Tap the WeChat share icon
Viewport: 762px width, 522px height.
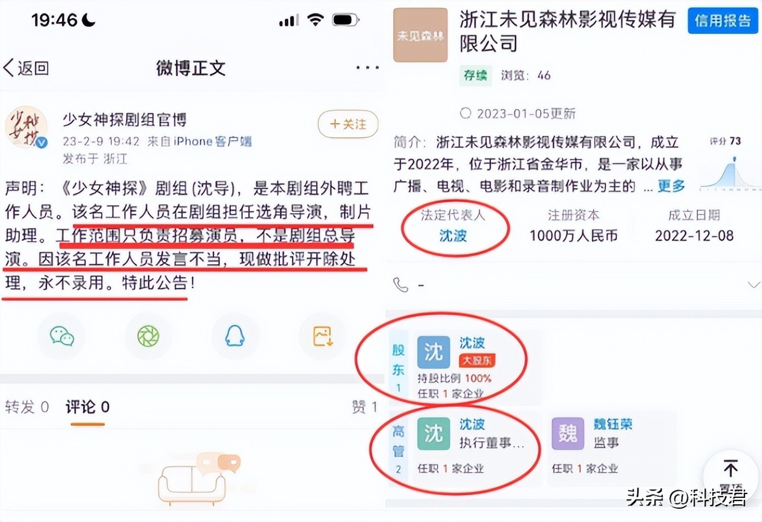coord(61,336)
